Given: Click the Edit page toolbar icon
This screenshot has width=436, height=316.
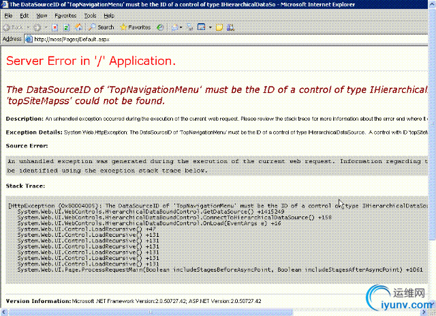Looking at the screenshot, I should [201, 27].
